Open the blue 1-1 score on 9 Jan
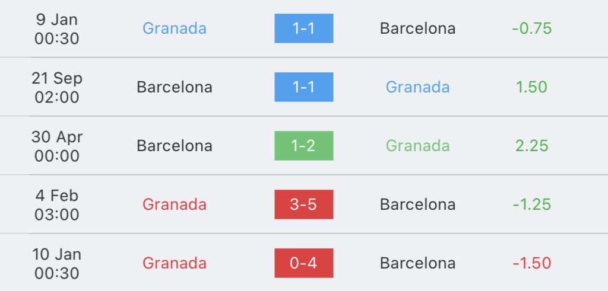608x291 pixels. pos(303,28)
